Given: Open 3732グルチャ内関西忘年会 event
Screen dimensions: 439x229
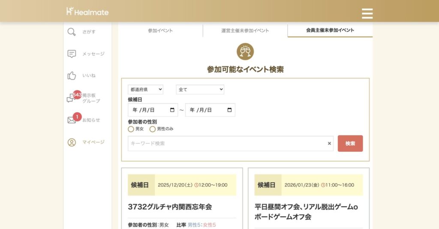Looking at the screenshot, I should (170, 207).
